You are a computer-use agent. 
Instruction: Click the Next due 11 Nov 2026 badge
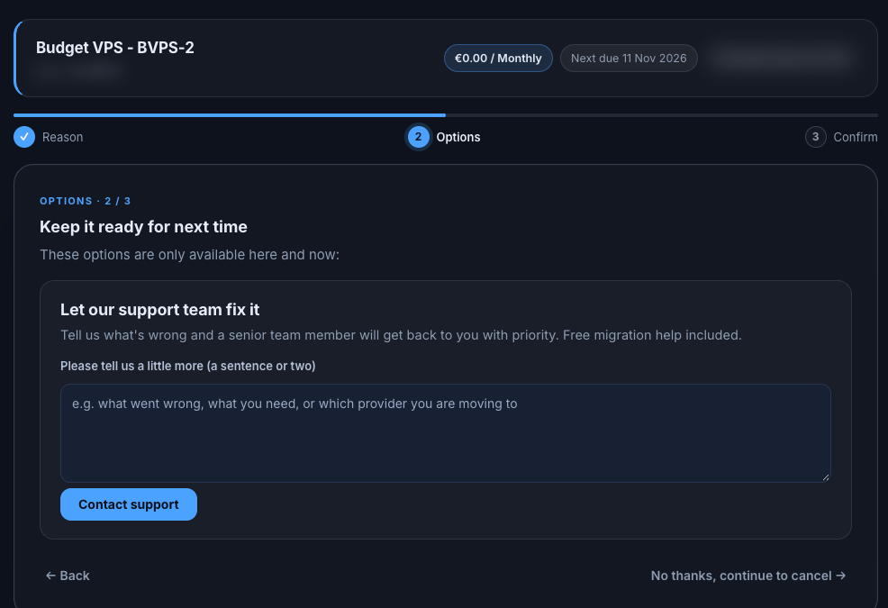pos(629,59)
